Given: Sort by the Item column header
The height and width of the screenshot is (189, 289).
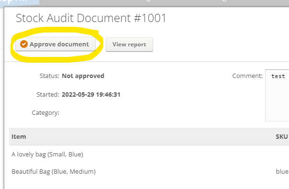Looking at the screenshot, I should point(19,137).
